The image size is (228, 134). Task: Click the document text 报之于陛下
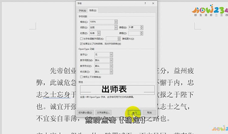(177, 95)
